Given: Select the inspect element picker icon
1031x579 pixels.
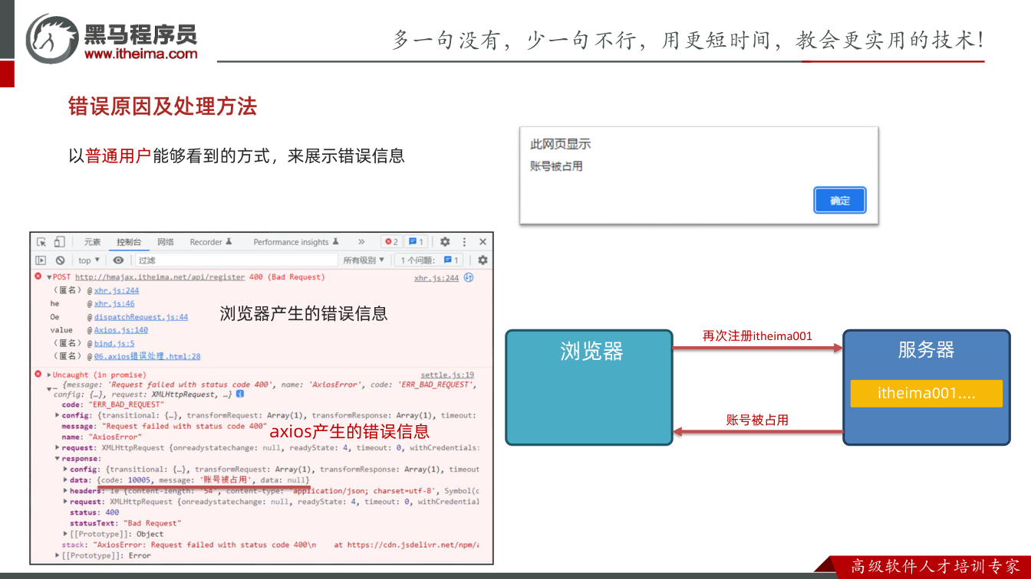Looking at the screenshot, I should point(41,242).
